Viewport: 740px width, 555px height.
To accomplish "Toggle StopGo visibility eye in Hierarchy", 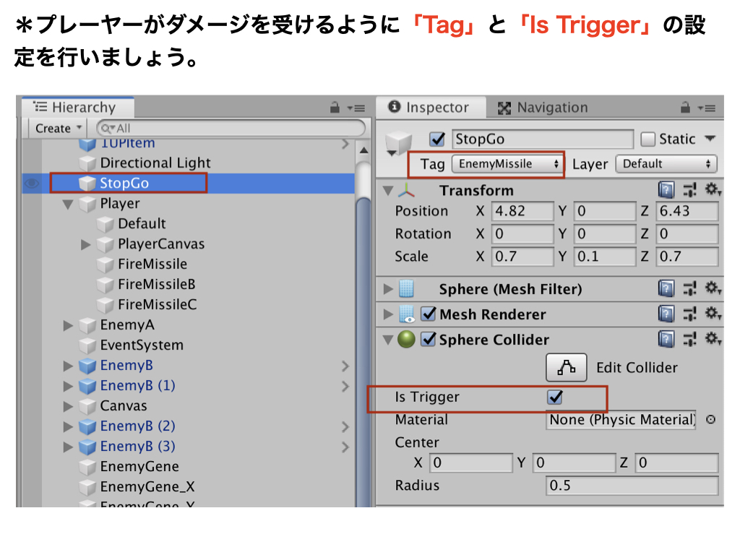I will tap(32, 183).
